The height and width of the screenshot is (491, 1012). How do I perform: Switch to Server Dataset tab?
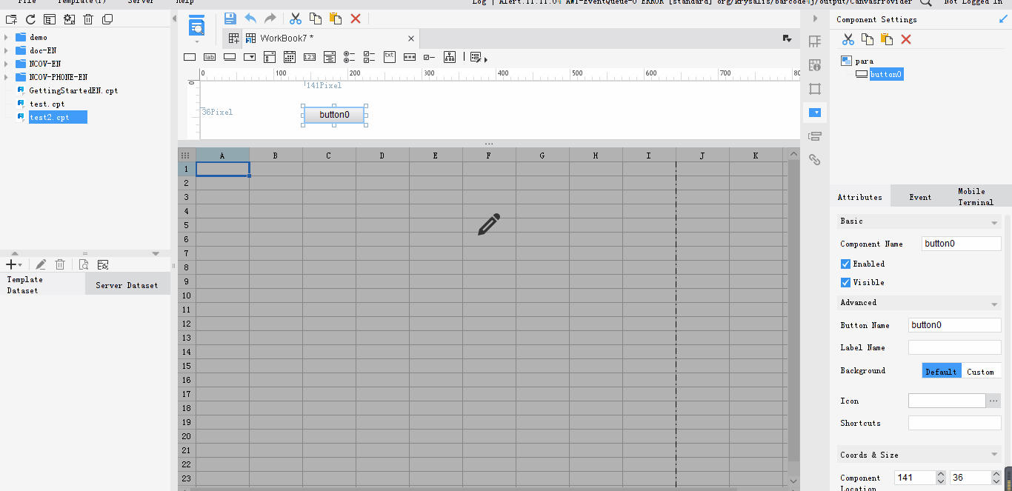127,284
